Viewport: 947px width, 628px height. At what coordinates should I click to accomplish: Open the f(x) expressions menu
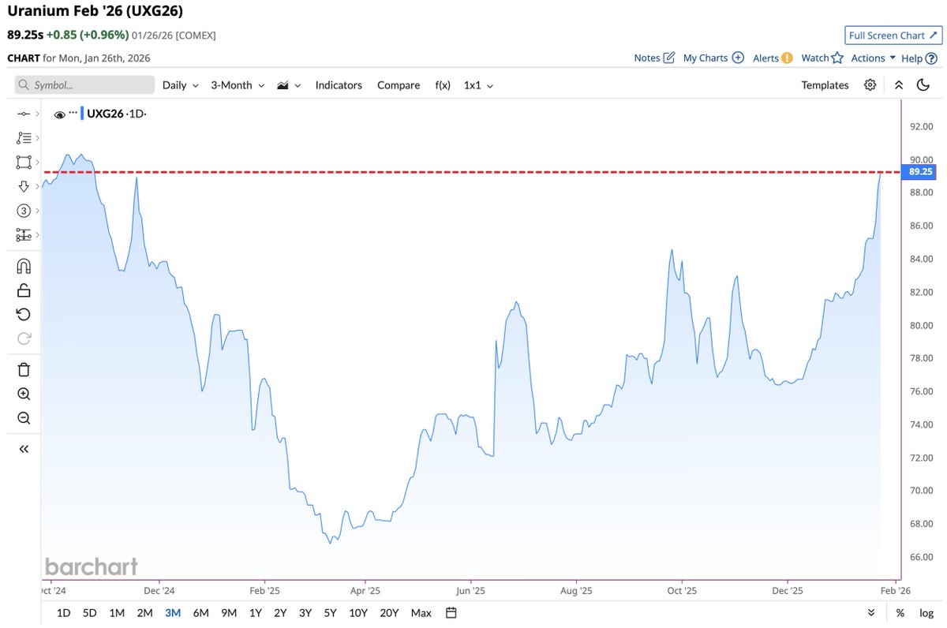443,85
